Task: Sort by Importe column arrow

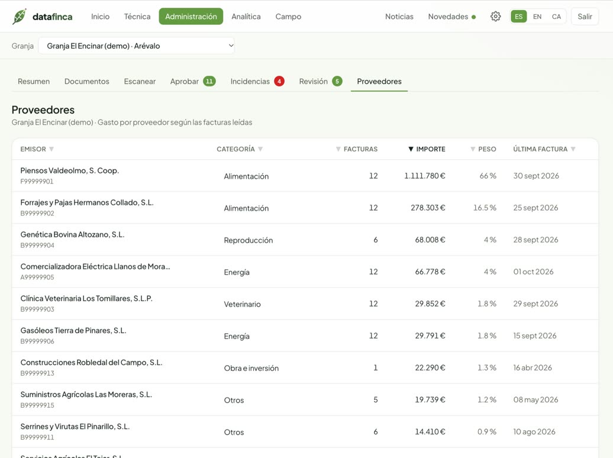Action: 411,149
